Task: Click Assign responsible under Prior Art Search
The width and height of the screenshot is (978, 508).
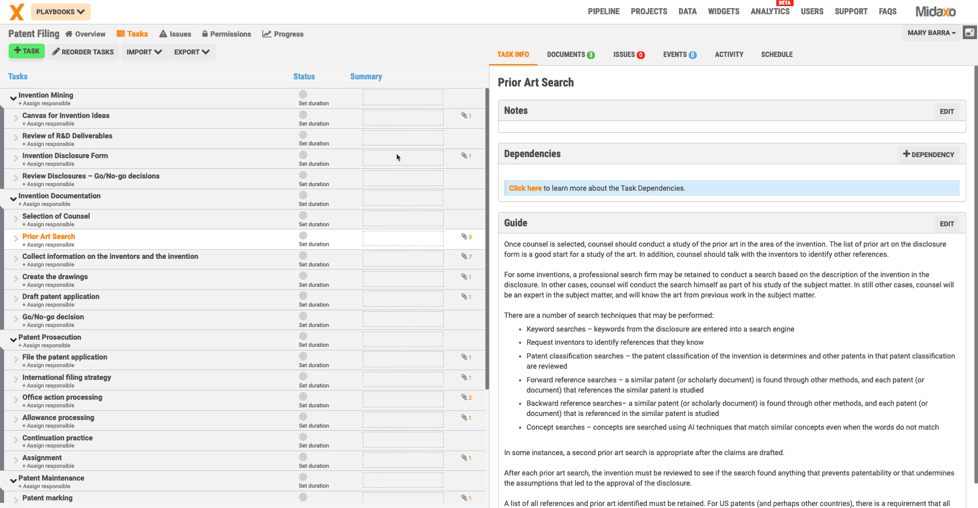Action: [48, 245]
